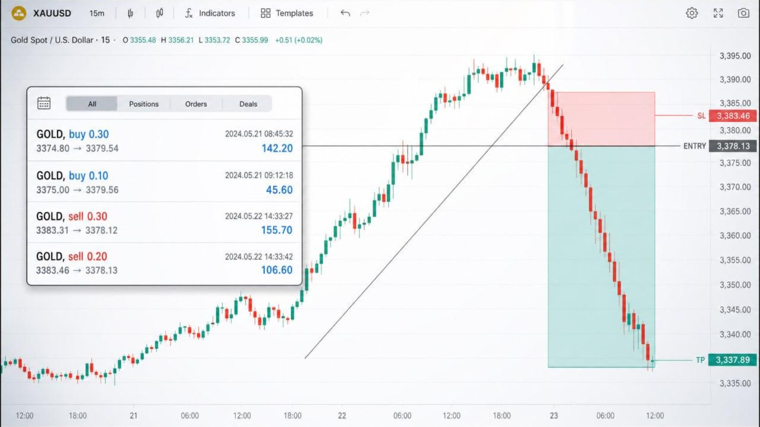Open the candlestick chart style icon

point(160,13)
